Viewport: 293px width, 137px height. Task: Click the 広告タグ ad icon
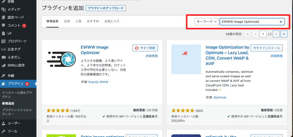(3, 50)
